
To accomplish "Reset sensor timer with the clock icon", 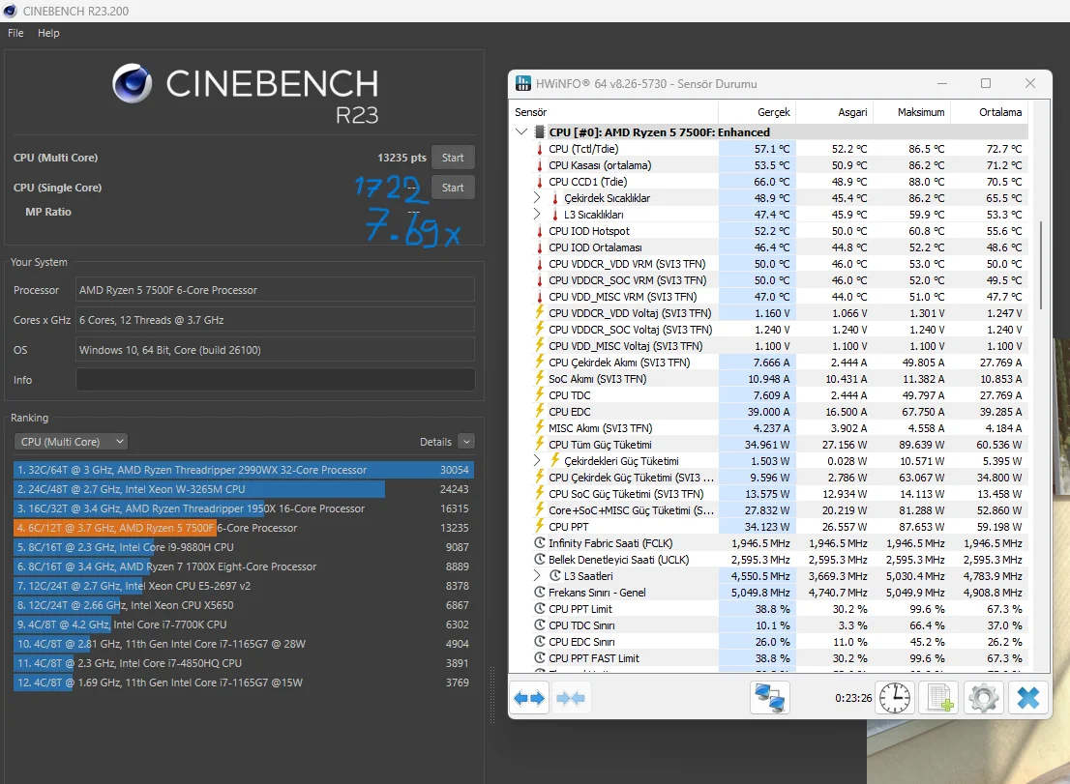I will click(x=895, y=698).
